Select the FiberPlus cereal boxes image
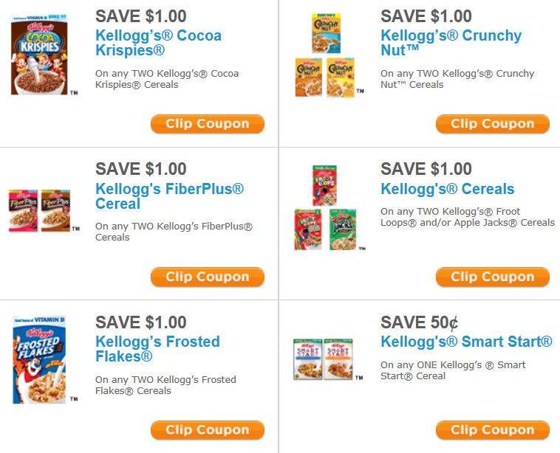 click(x=40, y=211)
